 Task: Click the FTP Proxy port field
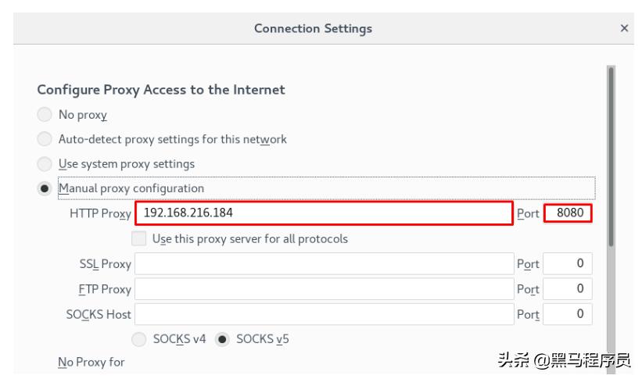tap(568, 289)
